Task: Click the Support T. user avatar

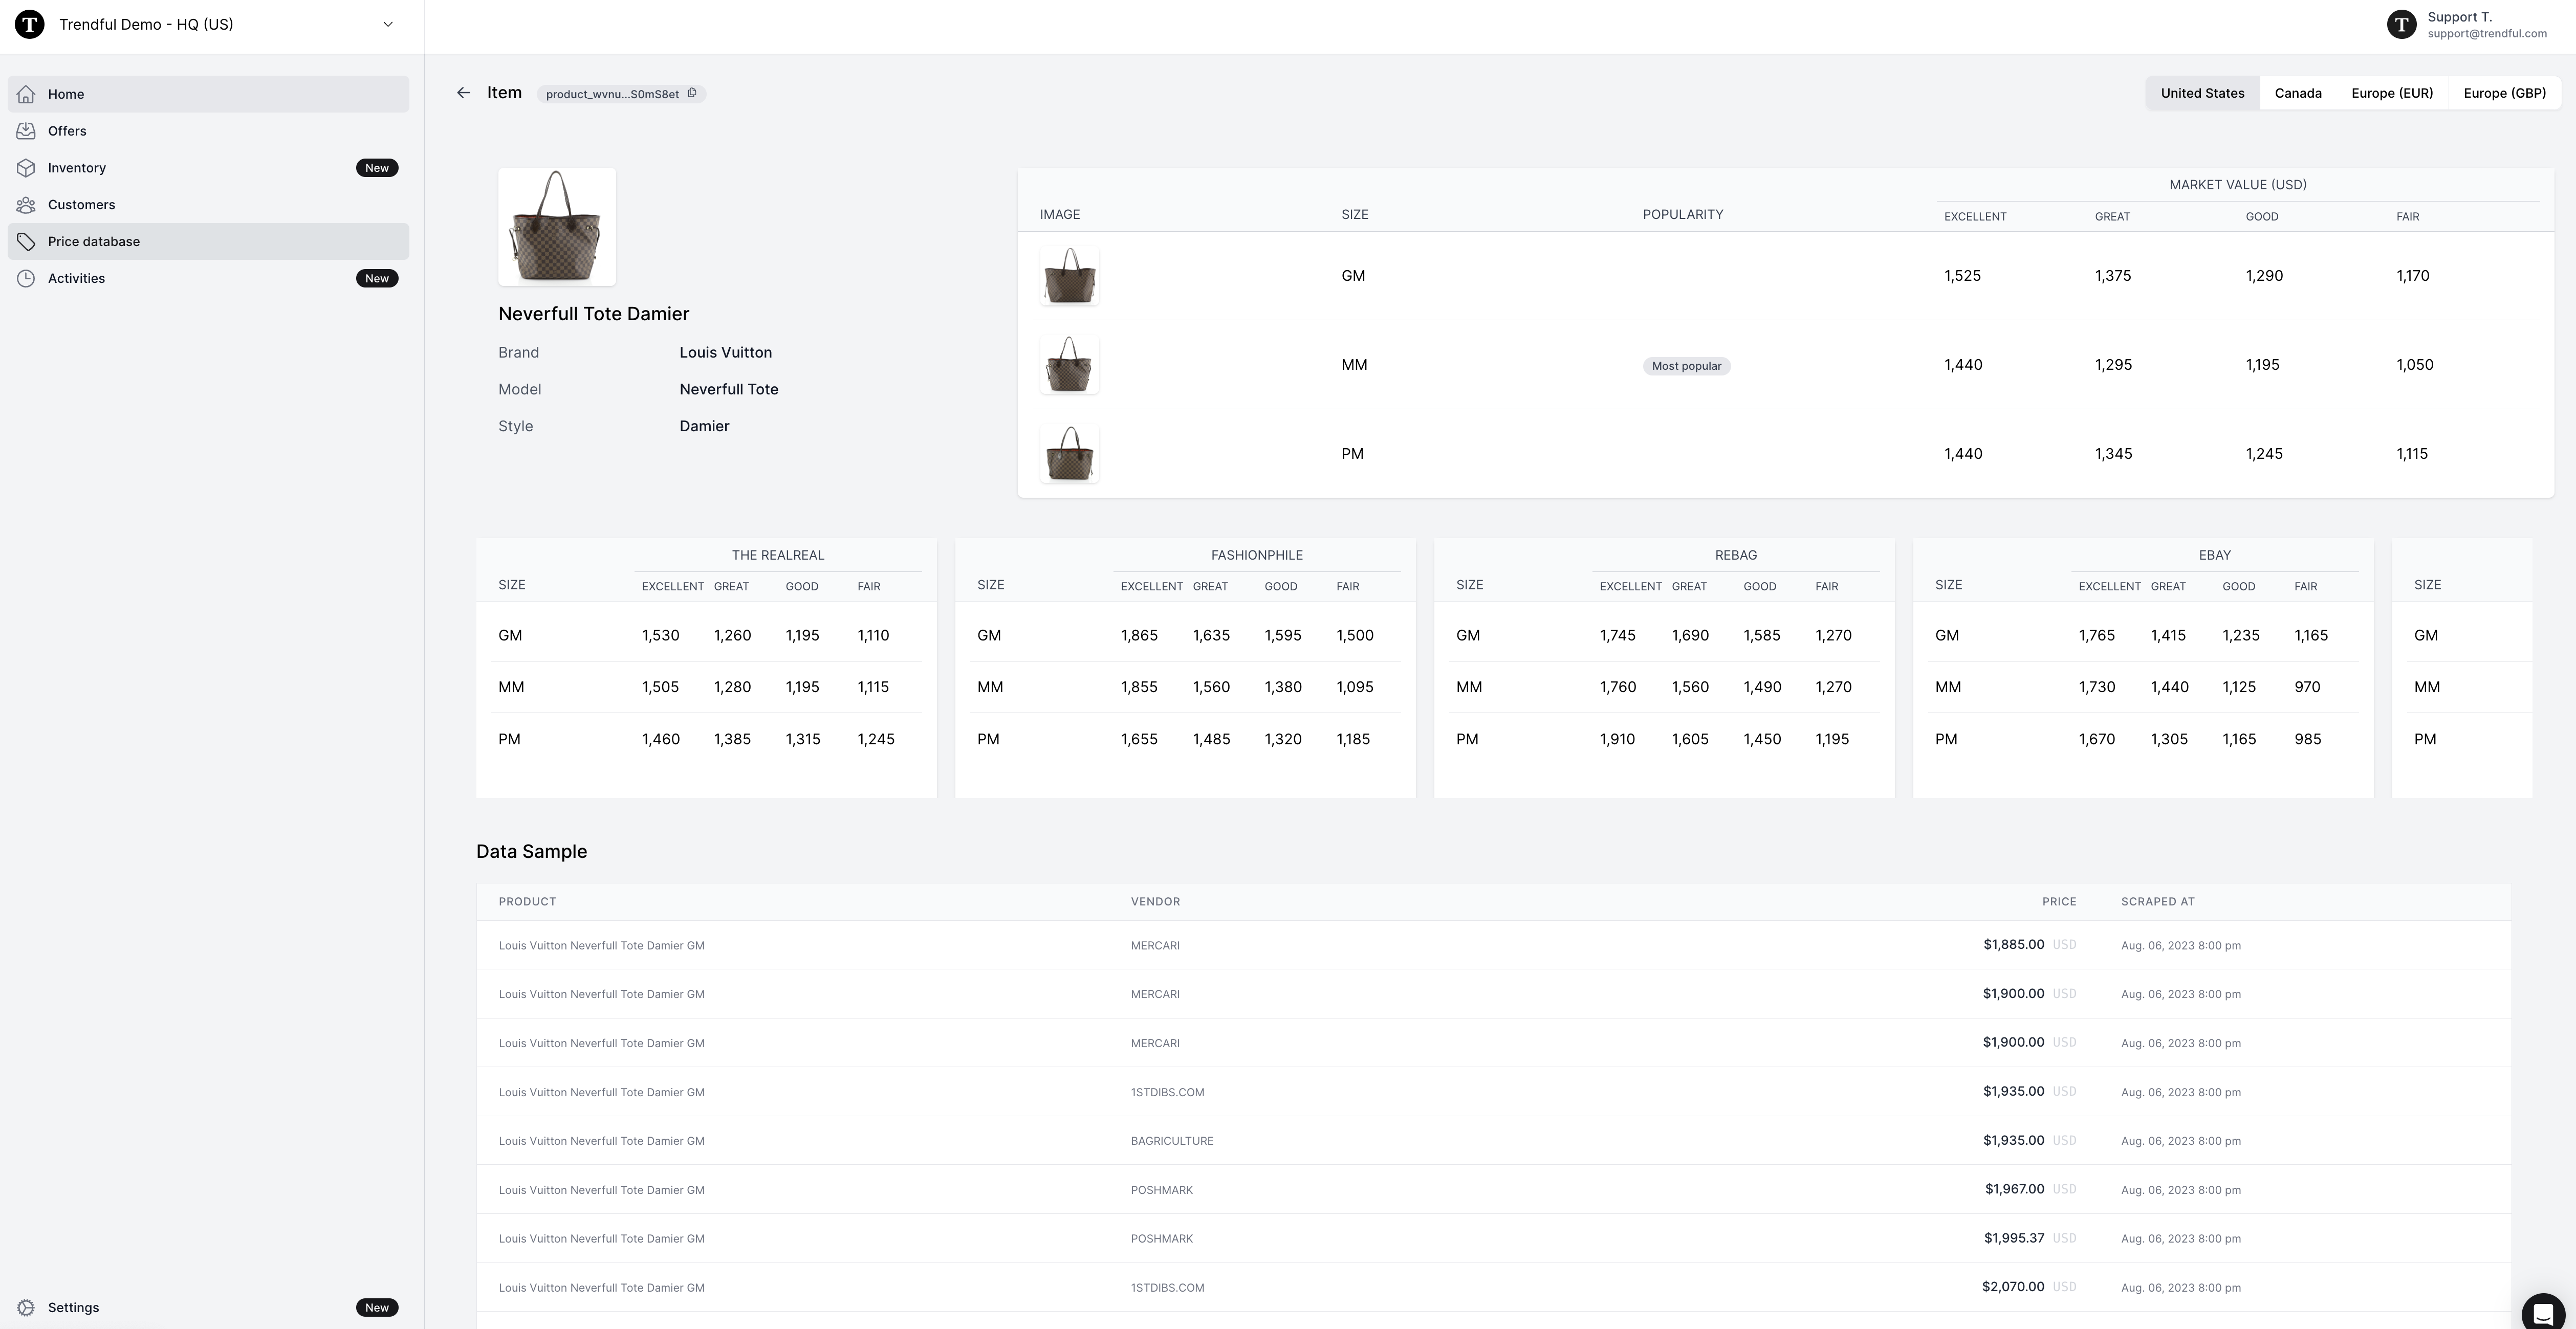Action: pos(2401,24)
